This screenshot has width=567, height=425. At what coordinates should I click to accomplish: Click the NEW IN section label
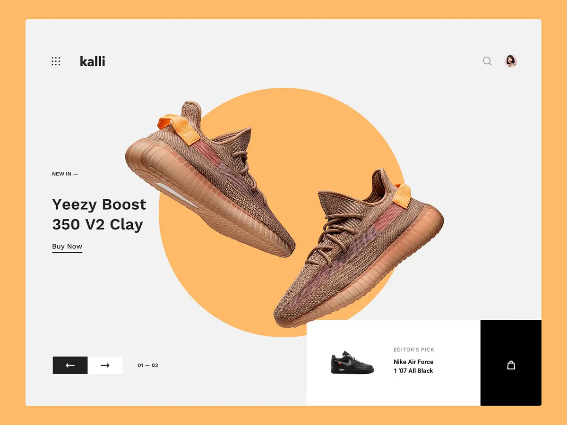pyautogui.click(x=62, y=174)
